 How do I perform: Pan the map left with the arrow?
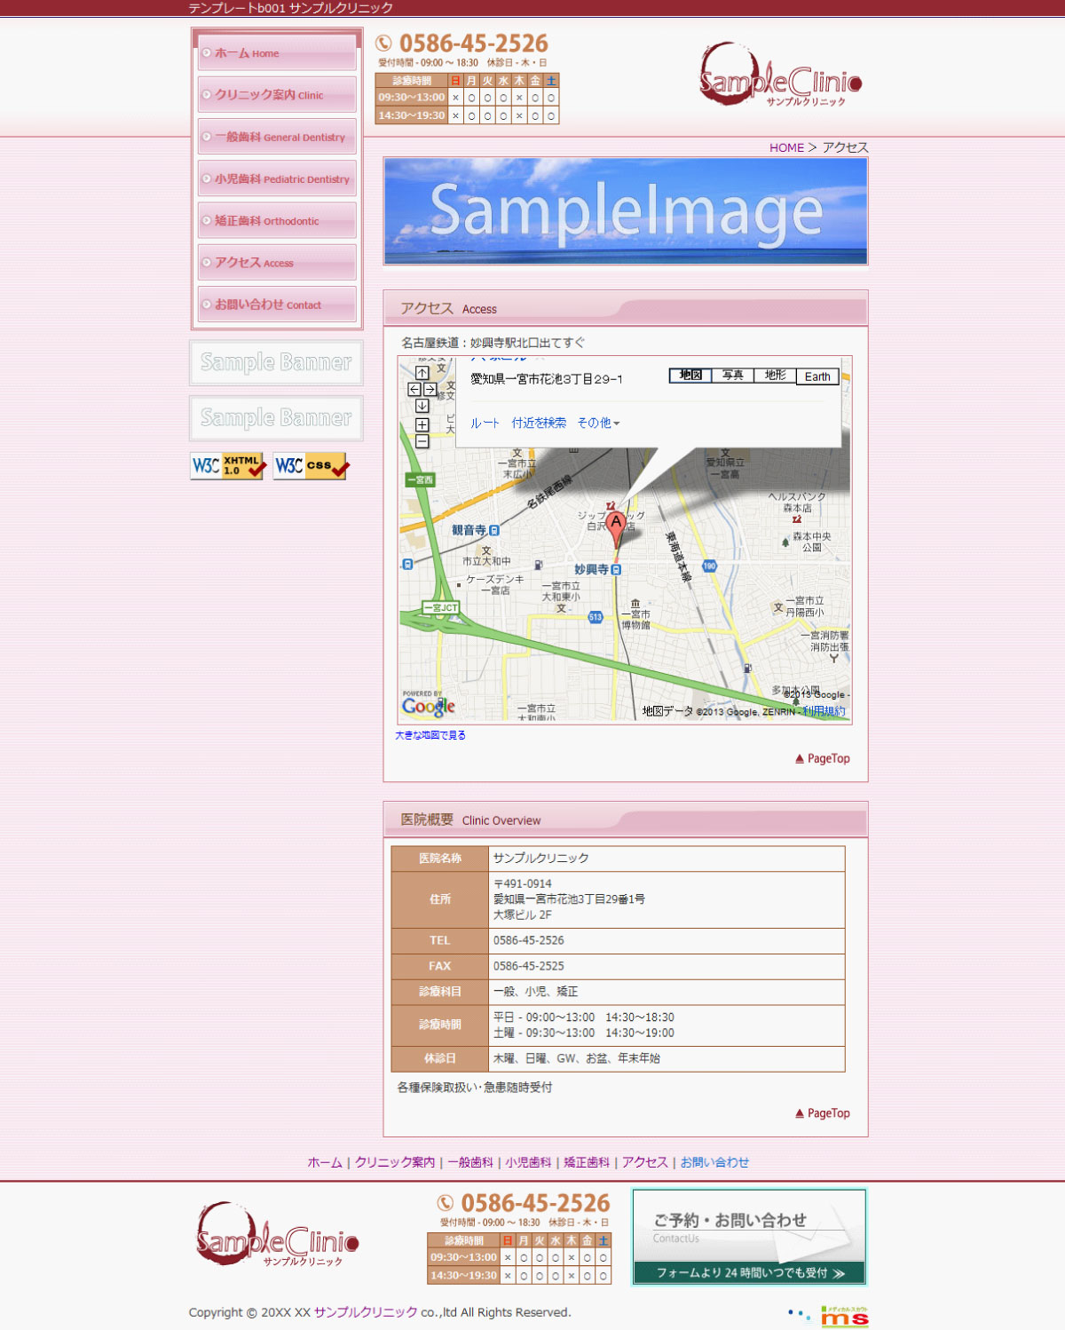pyautogui.click(x=414, y=390)
